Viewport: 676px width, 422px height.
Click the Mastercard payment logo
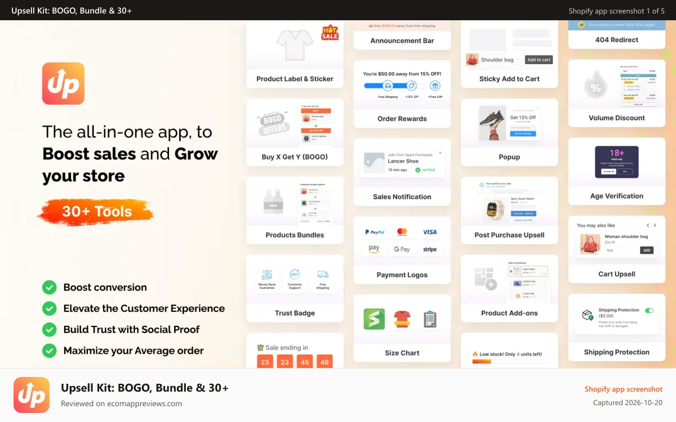(402, 232)
